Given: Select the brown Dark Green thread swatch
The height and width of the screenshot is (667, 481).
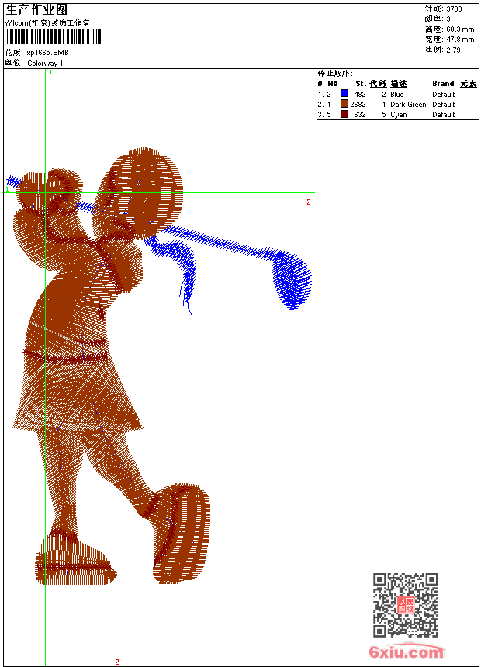Looking at the screenshot, I should pos(344,104).
